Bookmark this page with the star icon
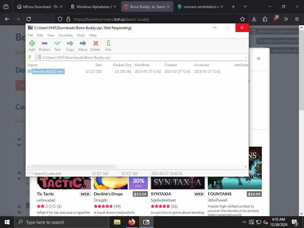Screen dimensions: 304x228 coord(242,19)
